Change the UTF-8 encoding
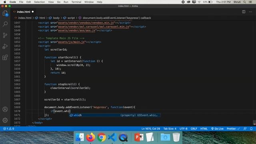Viewport: 256px width, 144px height. pyautogui.click(x=184, y=129)
